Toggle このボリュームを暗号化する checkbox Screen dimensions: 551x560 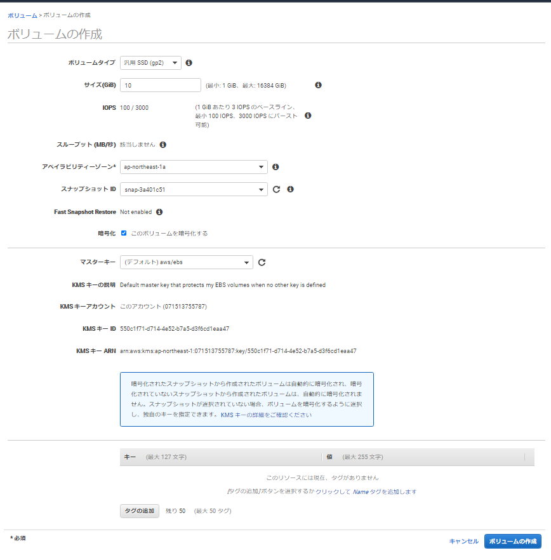(124, 233)
